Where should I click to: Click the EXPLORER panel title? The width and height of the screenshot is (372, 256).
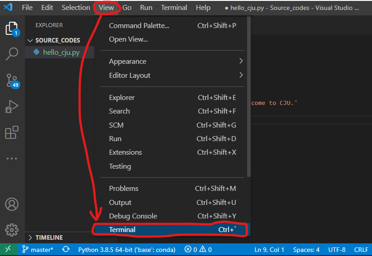[x=49, y=25]
